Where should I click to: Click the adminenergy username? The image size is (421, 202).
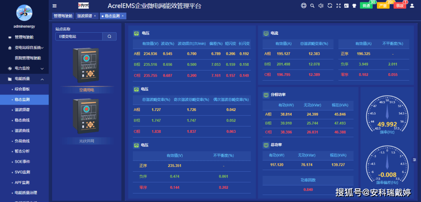tap(24, 26)
